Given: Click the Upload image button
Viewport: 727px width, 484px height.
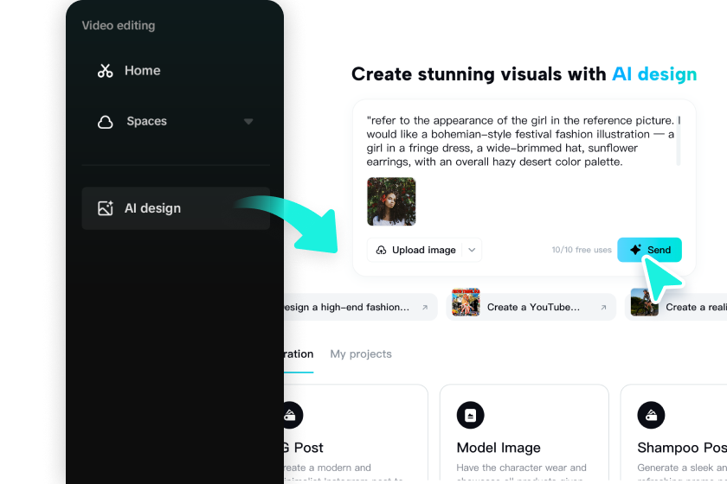Looking at the screenshot, I should tap(423, 250).
